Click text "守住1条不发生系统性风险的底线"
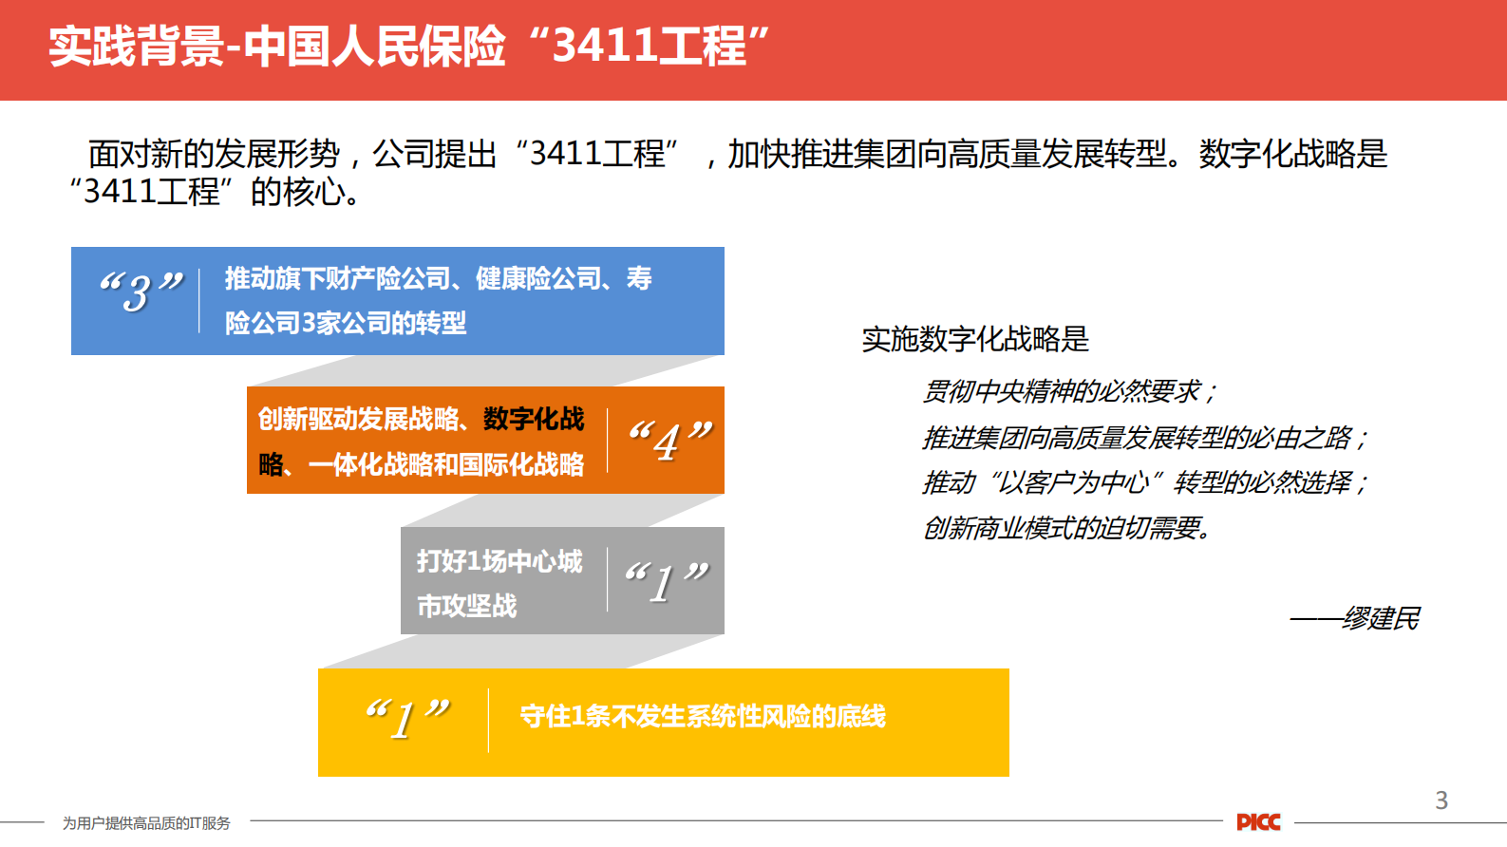This screenshot has height=847, width=1507. click(x=703, y=717)
